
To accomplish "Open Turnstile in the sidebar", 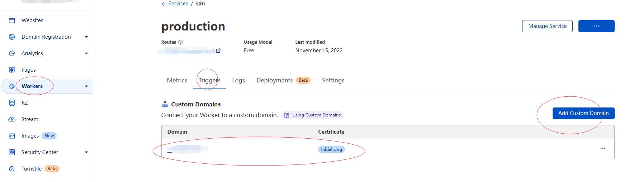I will point(32,169).
